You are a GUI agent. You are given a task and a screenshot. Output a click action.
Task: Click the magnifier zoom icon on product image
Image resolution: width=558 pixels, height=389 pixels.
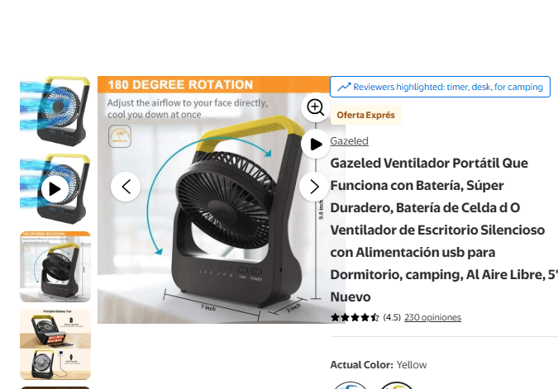[x=315, y=107]
